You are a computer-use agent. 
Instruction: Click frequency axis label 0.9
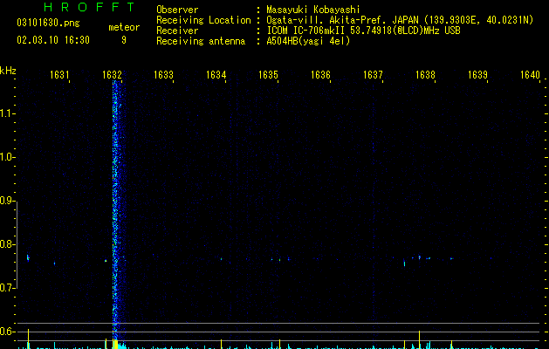tap(7, 201)
